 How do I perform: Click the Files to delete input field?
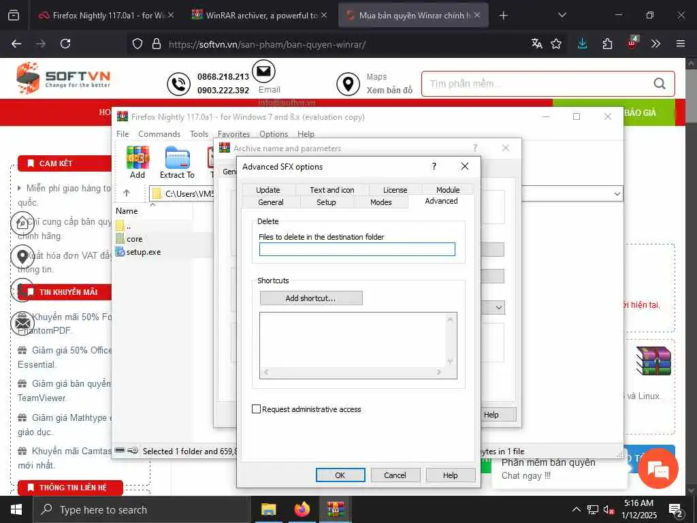click(357, 249)
